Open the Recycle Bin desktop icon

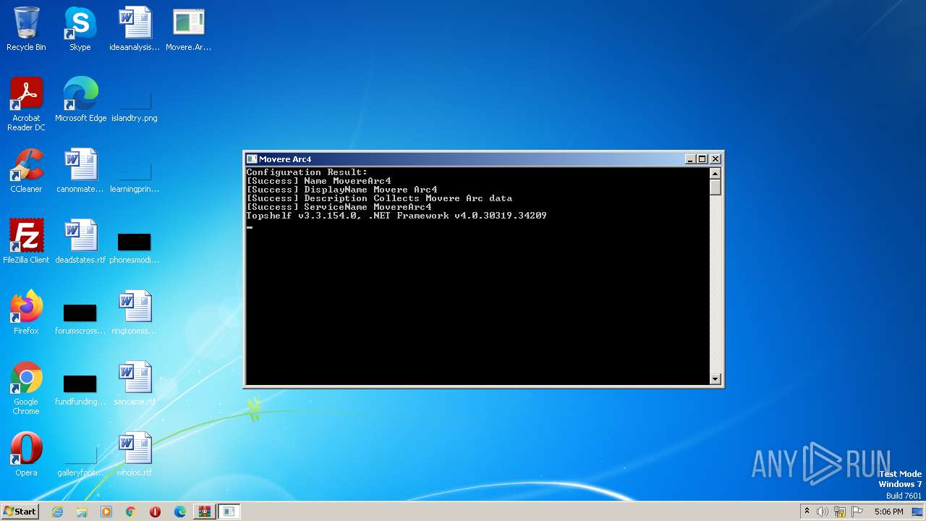coord(26,29)
